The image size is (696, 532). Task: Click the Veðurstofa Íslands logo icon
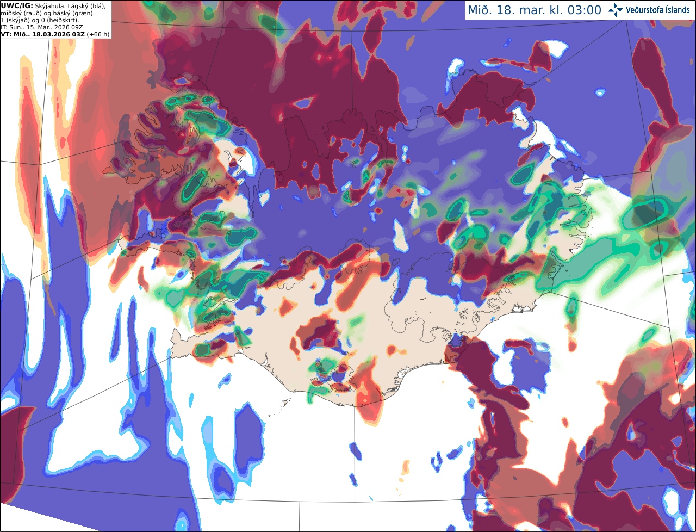616,10
